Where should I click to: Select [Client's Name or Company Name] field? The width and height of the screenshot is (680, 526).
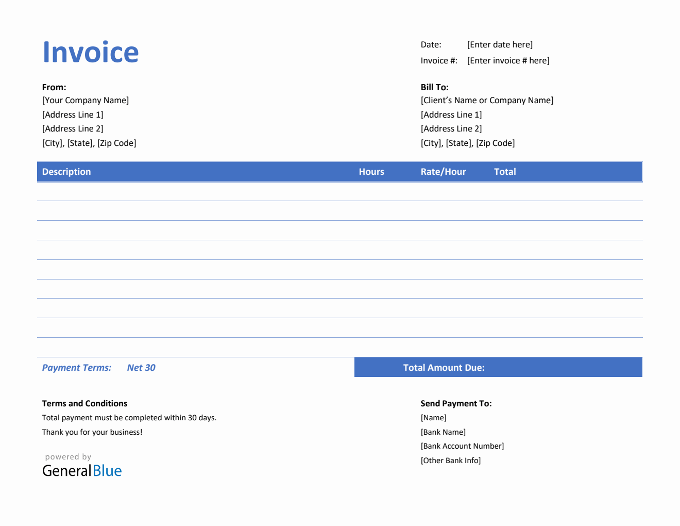click(487, 100)
